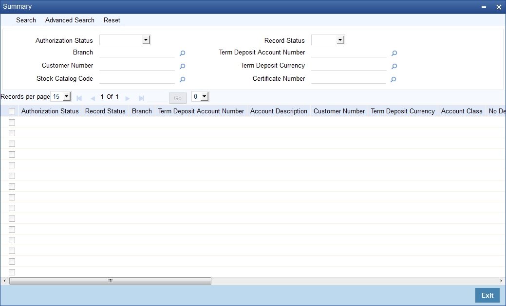Click Term Deposit Currency column header
The width and height of the screenshot is (506, 306).
coord(403,111)
